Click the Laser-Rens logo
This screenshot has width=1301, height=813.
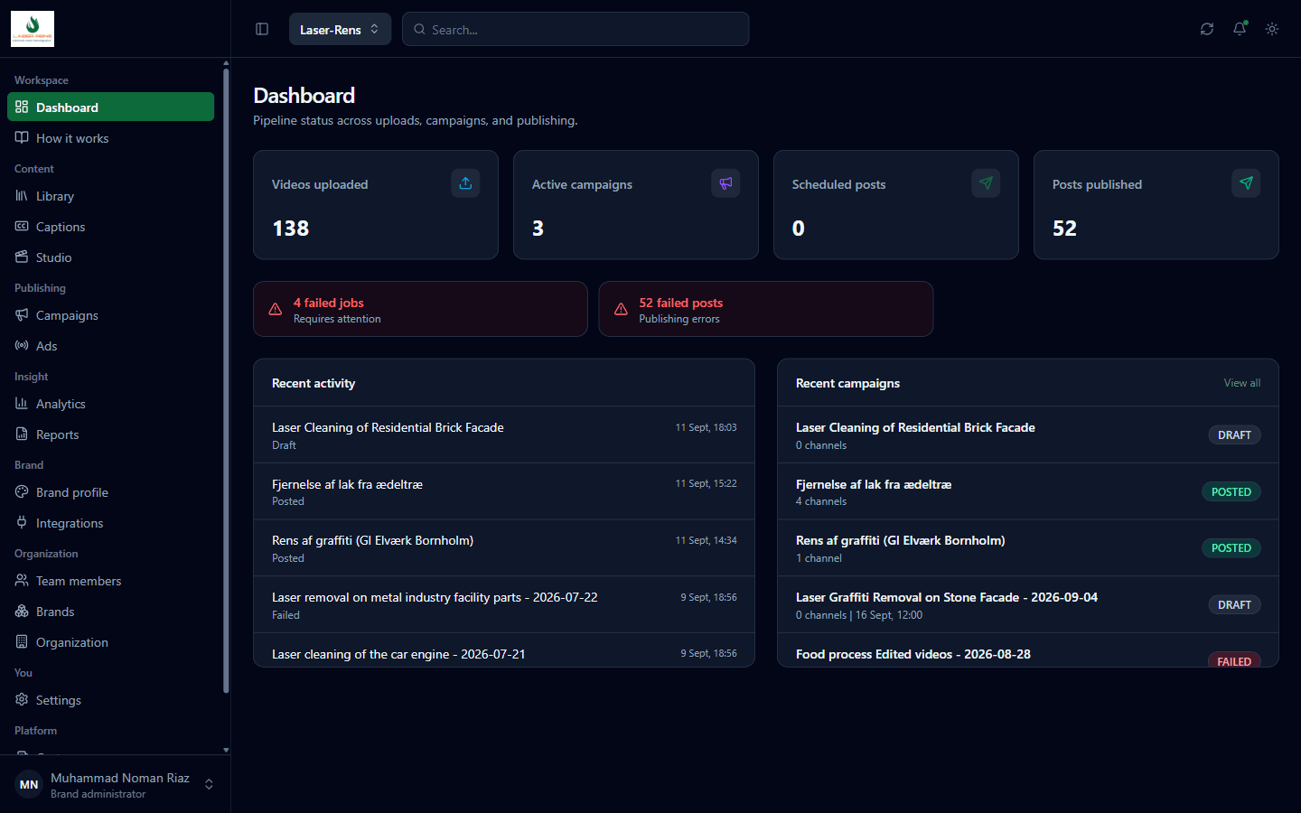(x=33, y=29)
